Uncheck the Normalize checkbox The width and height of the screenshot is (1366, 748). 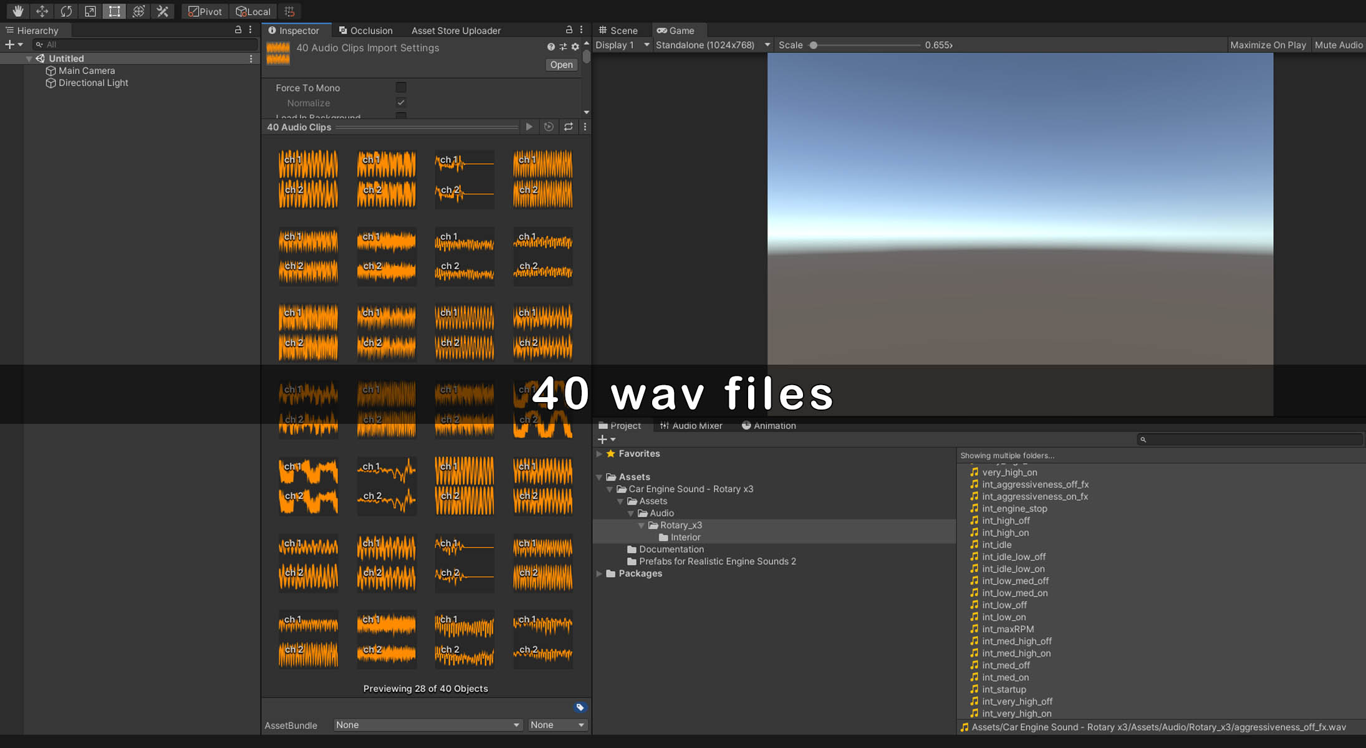[401, 102]
